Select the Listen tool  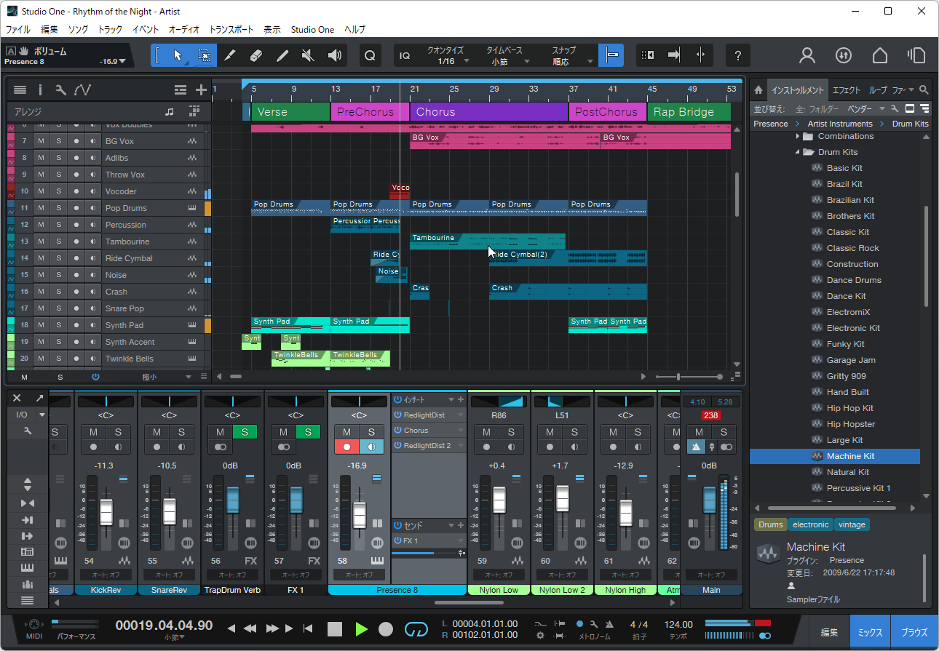tap(334, 55)
